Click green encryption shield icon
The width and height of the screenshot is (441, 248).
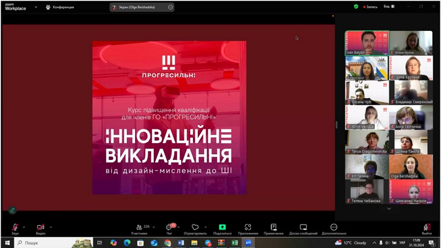pyautogui.click(x=356, y=7)
